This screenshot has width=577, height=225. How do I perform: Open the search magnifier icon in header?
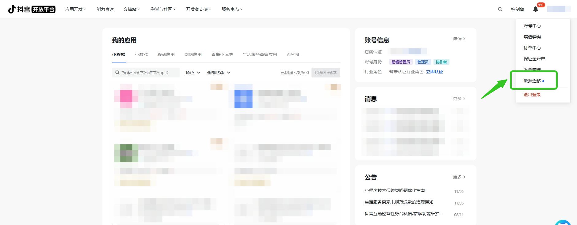500,9
